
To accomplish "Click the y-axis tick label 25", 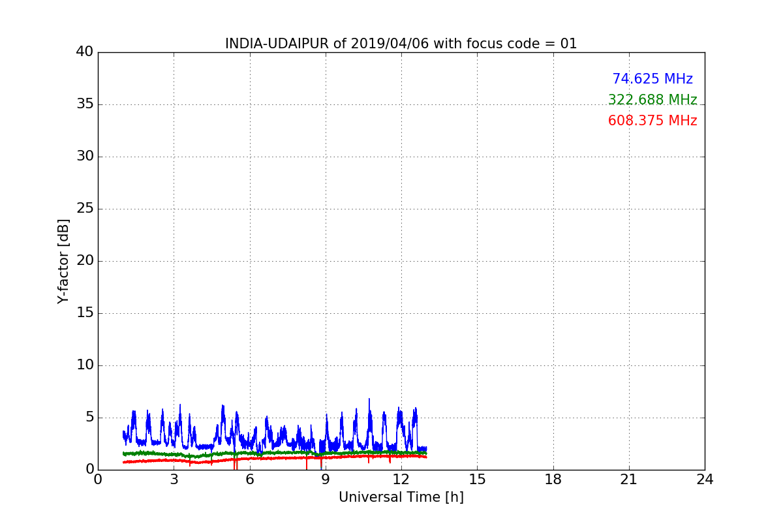I will click(85, 209).
